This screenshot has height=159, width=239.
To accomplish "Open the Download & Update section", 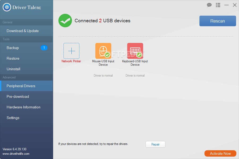I will point(27,31).
